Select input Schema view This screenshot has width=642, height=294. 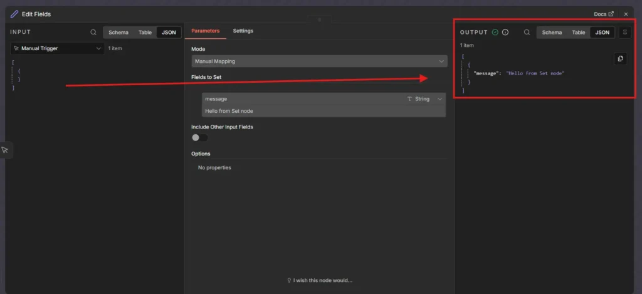click(x=118, y=33)
